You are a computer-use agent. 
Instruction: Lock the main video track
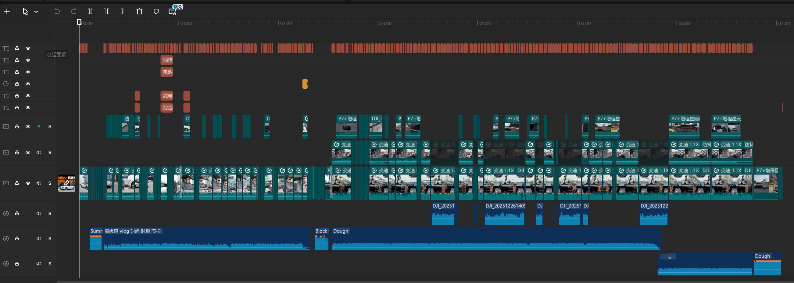click(17, 183)
